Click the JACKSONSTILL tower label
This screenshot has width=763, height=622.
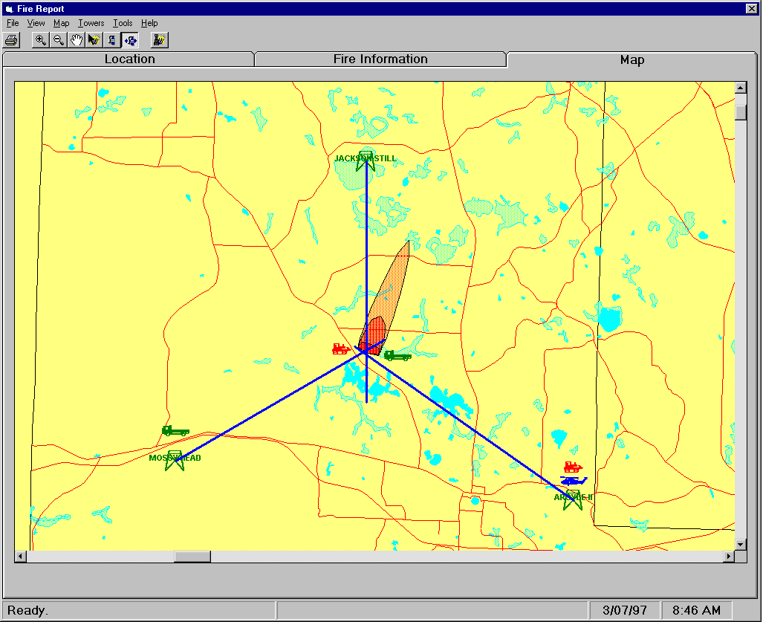click(366, 158)
